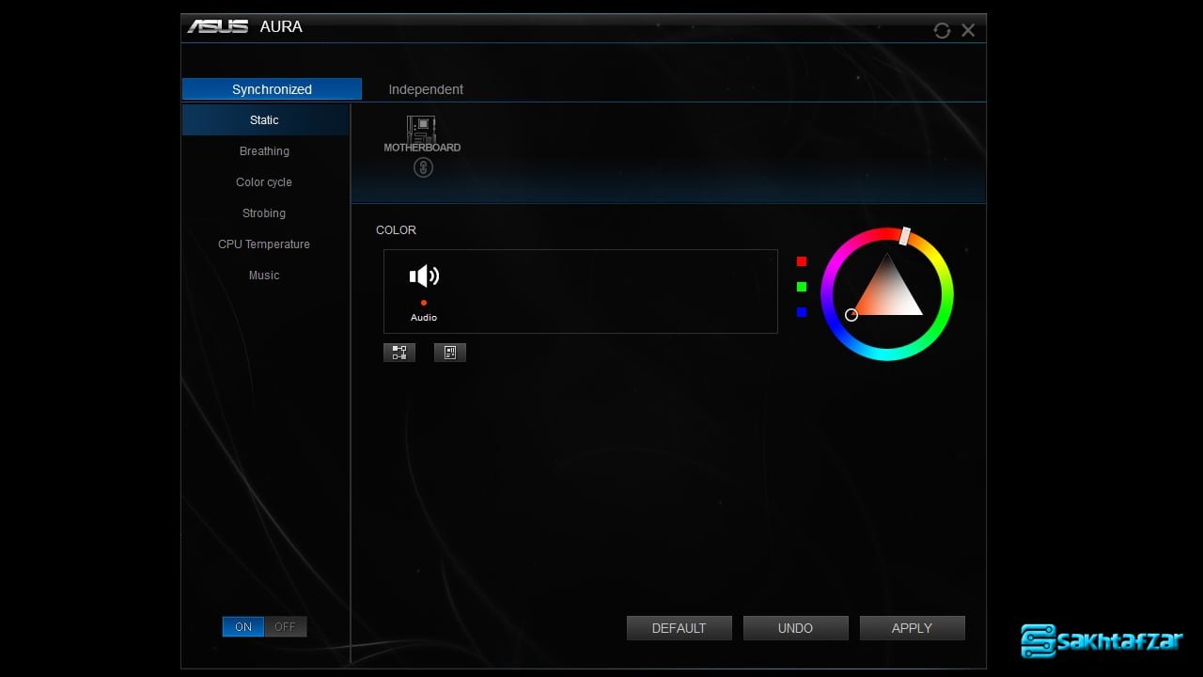Click the zone grouping icon button below Audio
Viewport: 1203px width, 677px height.
(x=399, y=353)
